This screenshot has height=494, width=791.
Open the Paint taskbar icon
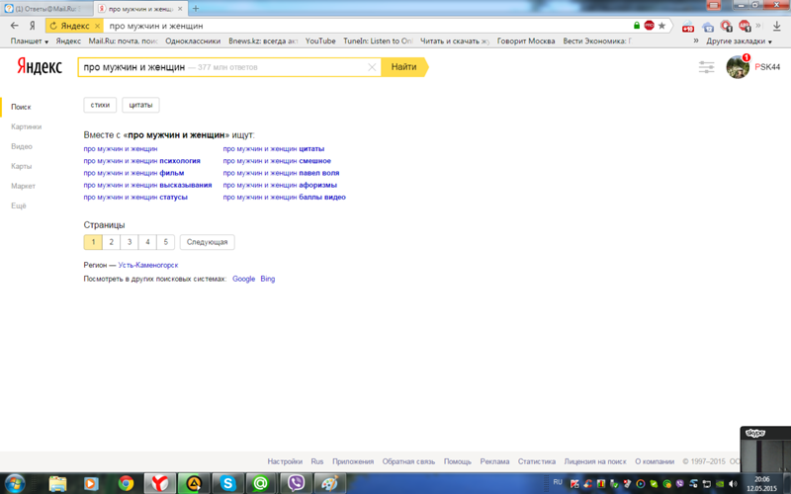coord(329,484)
